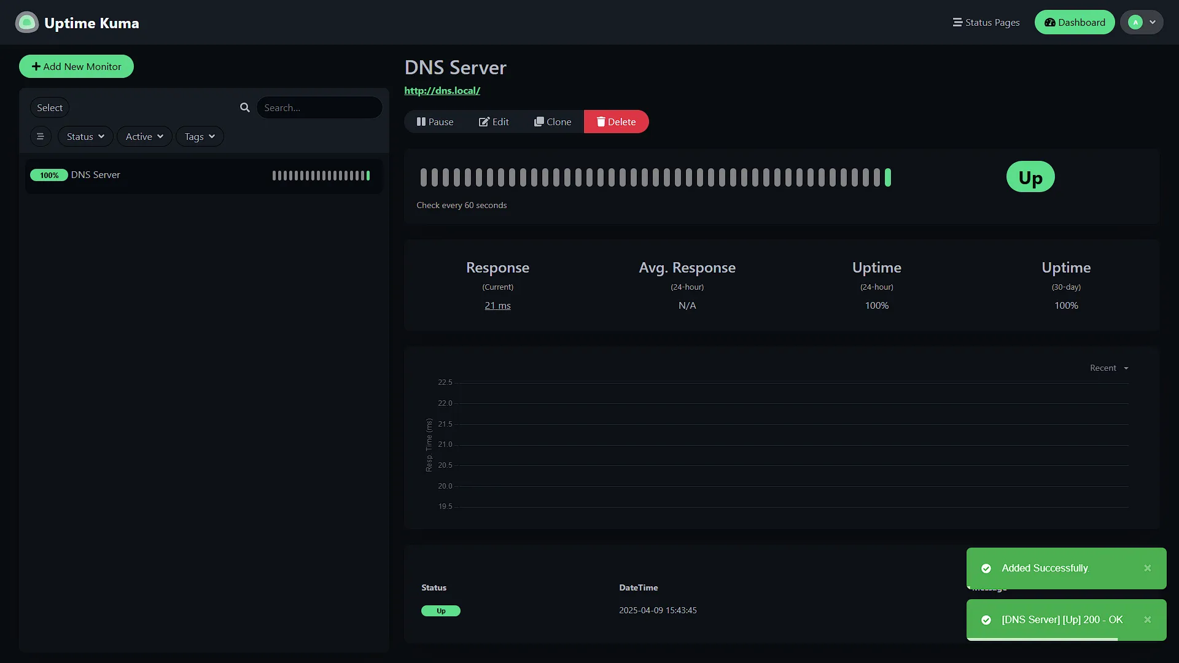Click the green latest heartbeat bar
This screenshot has height=663, width=1179.
coord(888,178)
